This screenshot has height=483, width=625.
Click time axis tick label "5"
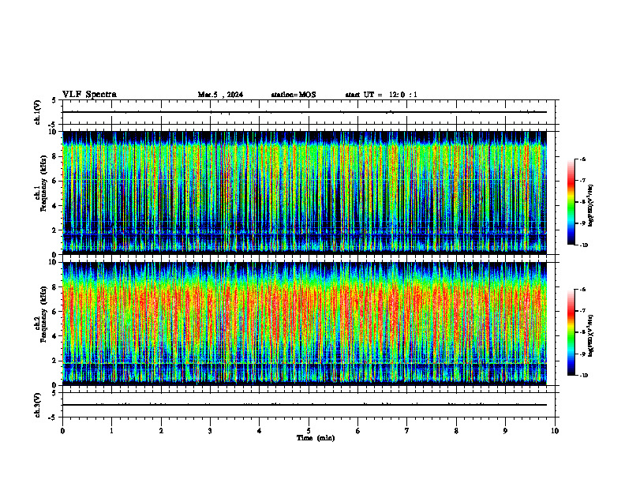(x=309, y=431)
